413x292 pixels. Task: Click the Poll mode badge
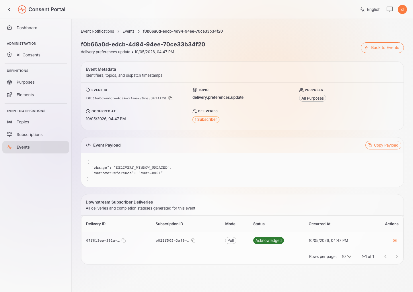pos(231,240)
